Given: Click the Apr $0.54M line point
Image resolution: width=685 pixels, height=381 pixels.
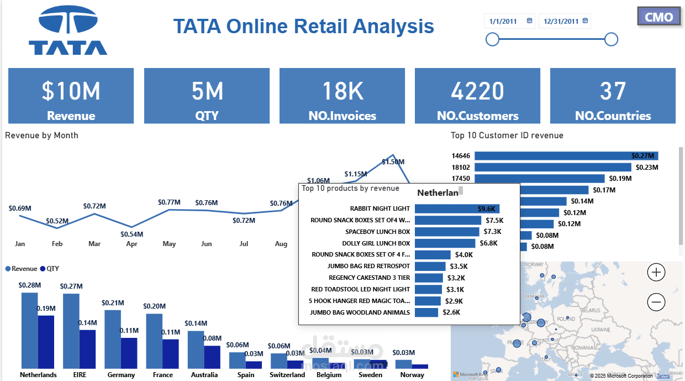Looking at the screenshot, I should tap(131, 227).
